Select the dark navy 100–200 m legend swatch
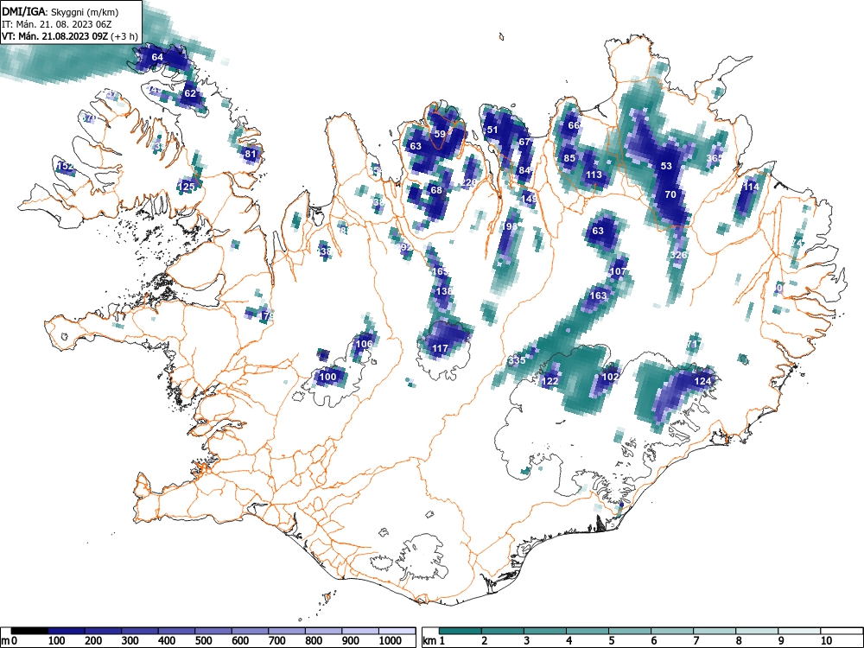Screen dimensions: 864x648 click(67, 631)
